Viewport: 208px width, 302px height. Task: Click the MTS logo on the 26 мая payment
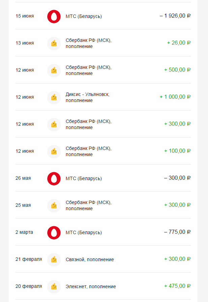(x=54, y=178)
